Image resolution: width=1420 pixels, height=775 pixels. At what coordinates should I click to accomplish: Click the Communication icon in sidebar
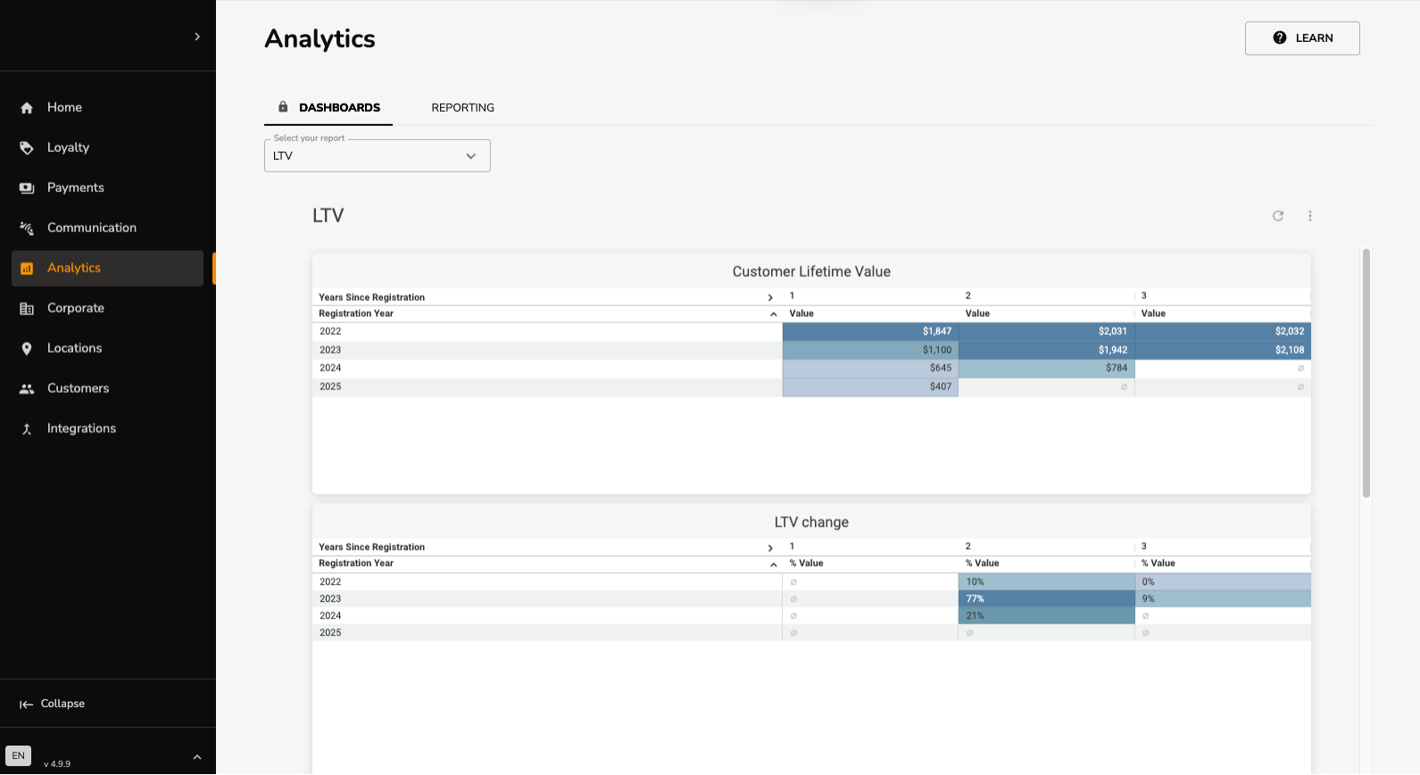27,229
